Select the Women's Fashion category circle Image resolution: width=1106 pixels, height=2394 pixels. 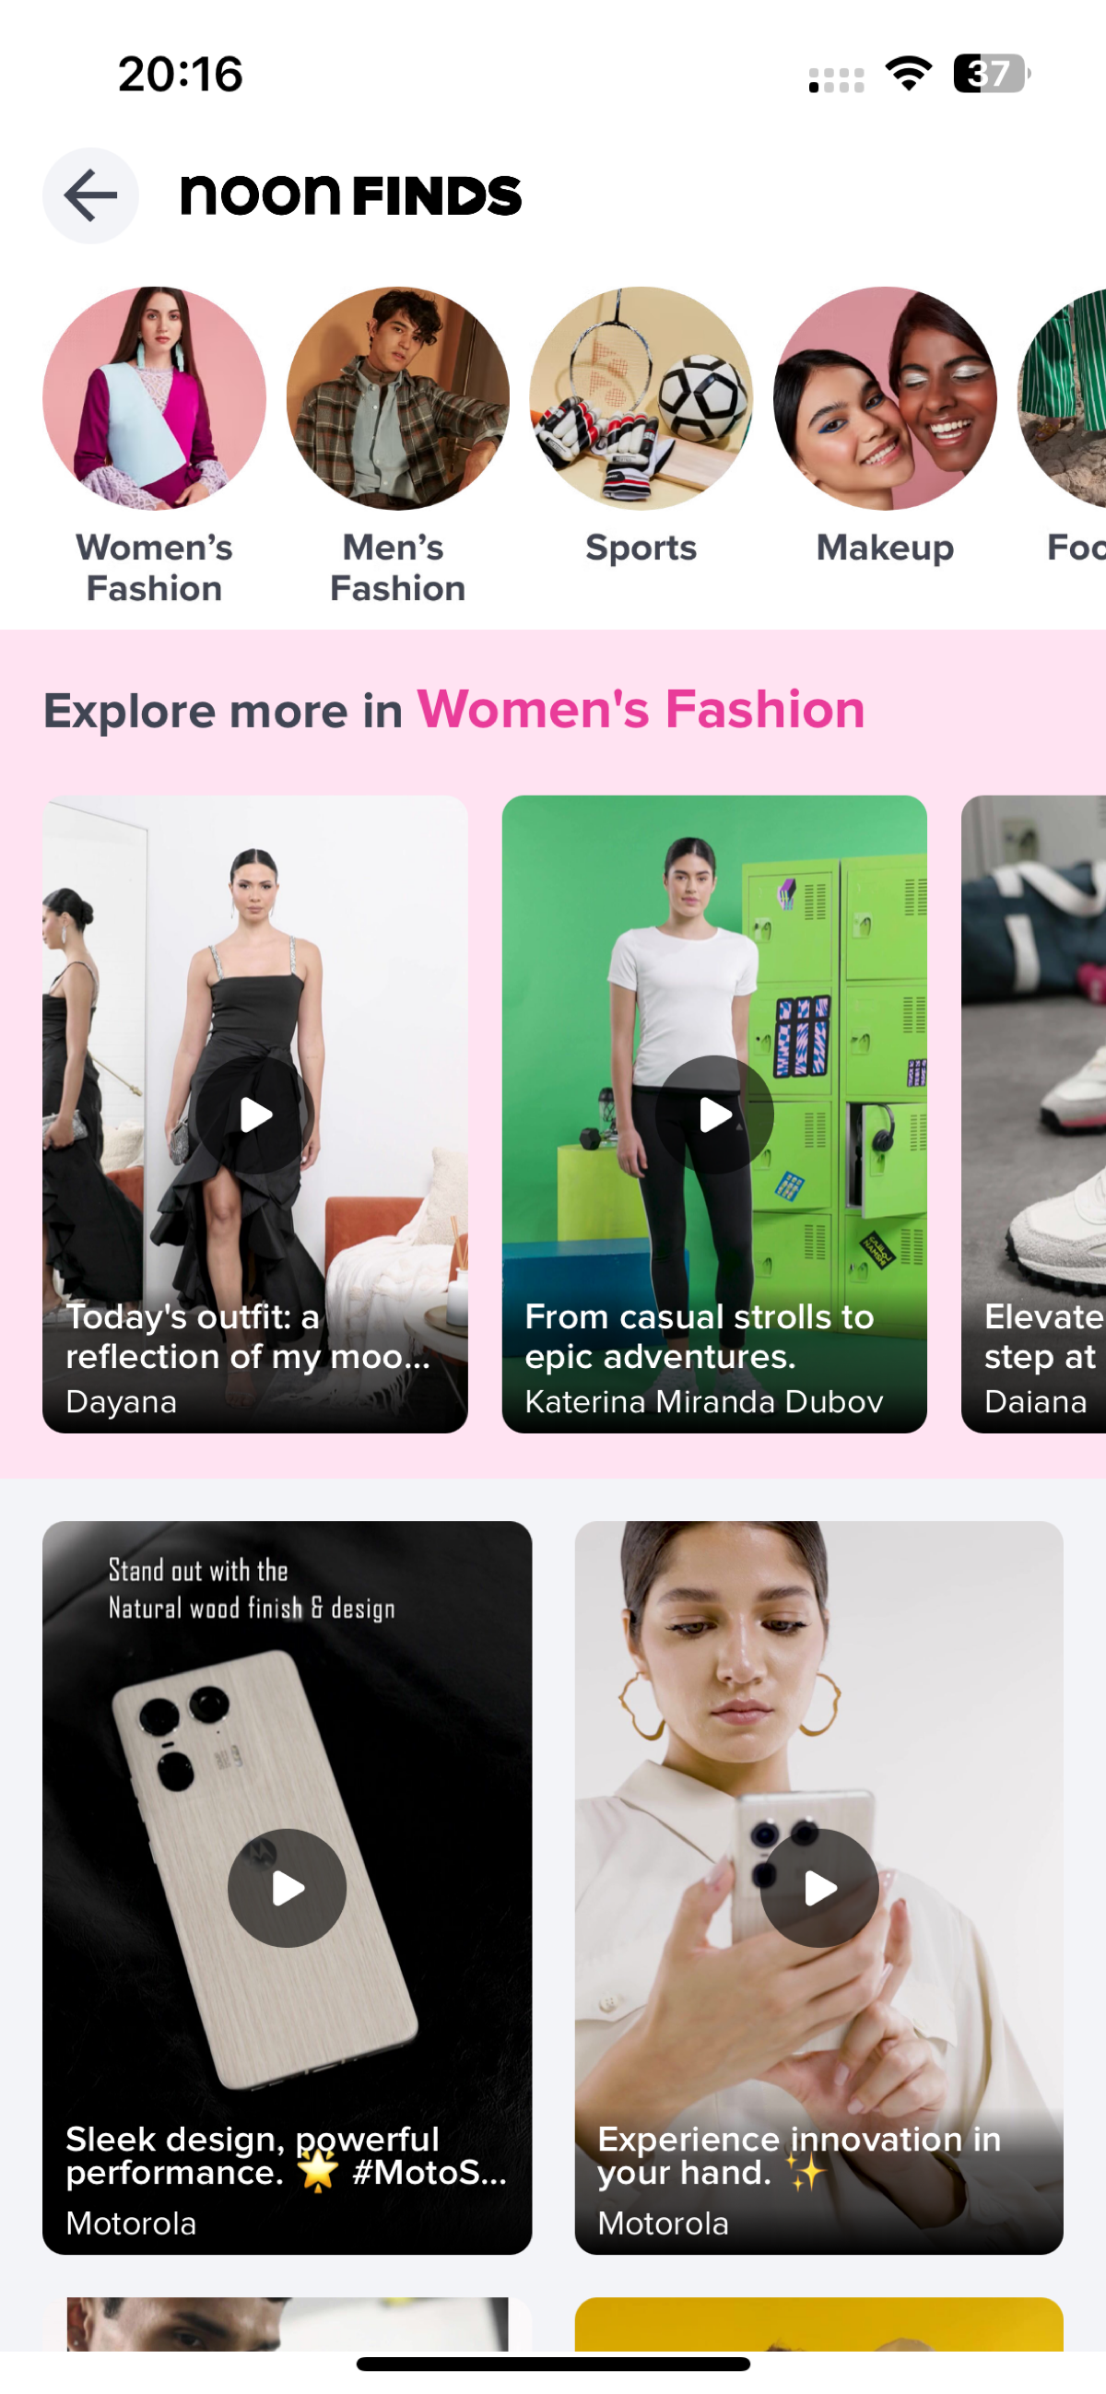tap(154, 397)
